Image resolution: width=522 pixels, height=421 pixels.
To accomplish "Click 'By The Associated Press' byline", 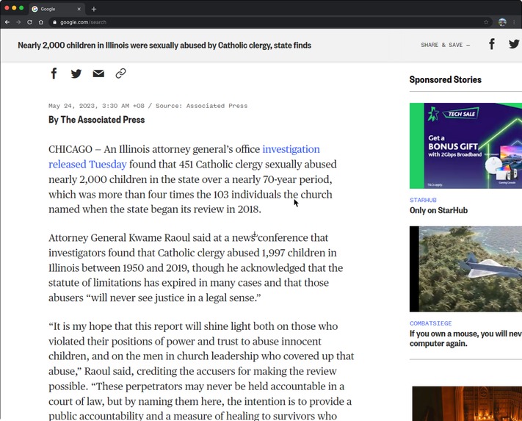I will click(96, 120).
